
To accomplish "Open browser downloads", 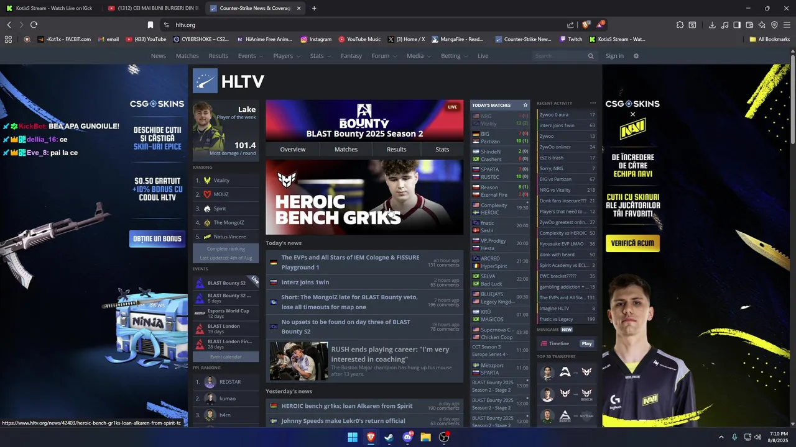I will [x=712, y=25].
